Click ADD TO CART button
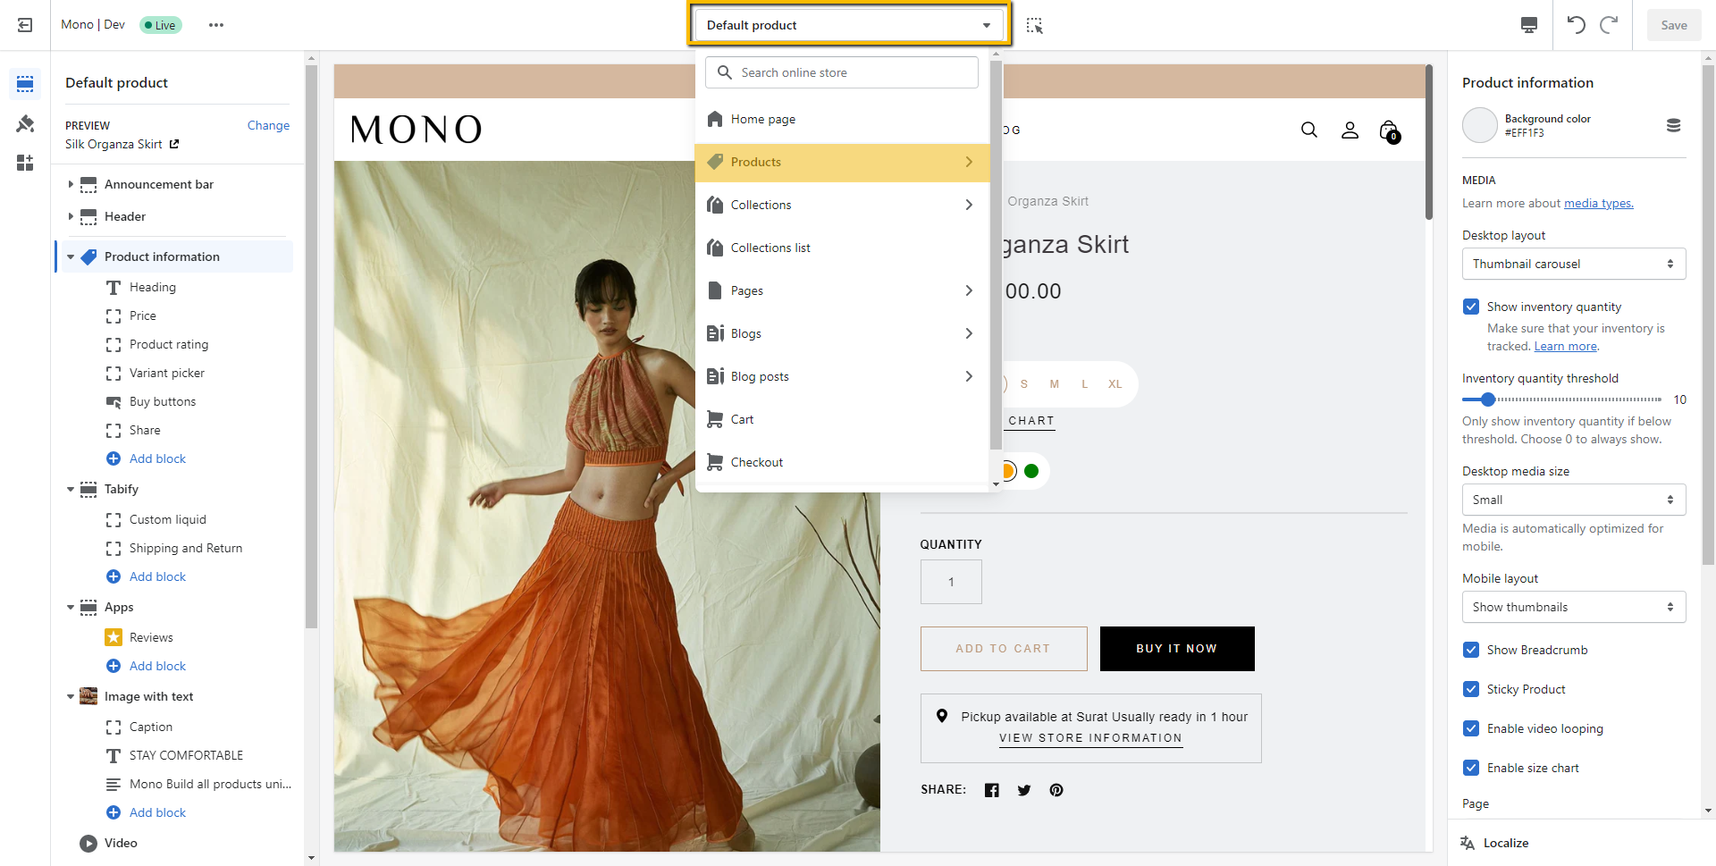 pyautogui.click(x=1004, y=649)
